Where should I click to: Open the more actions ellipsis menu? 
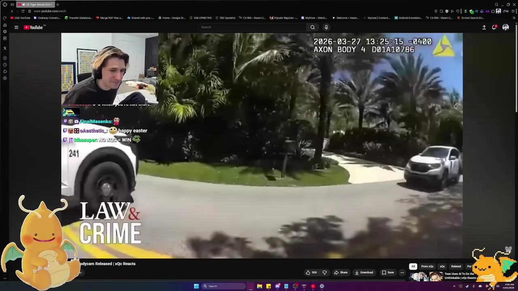(402, 272)
